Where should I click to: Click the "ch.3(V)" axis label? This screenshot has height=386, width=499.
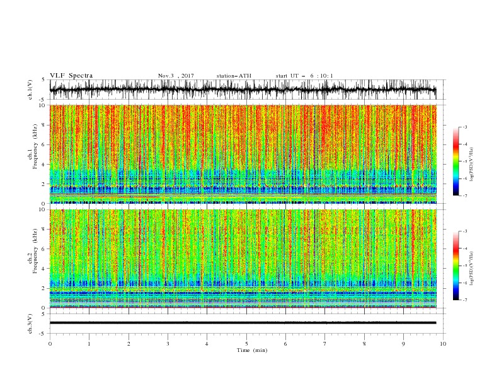(x=30, y=324)
